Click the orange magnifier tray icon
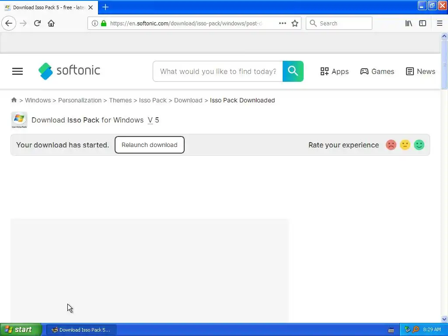Viewport: 448px width, 336px height. click(416, 330)
